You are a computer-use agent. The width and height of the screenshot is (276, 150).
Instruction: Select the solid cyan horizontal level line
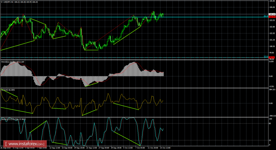tap(134, 17)
